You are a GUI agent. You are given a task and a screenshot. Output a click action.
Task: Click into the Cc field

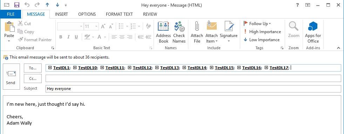point(193,79)
